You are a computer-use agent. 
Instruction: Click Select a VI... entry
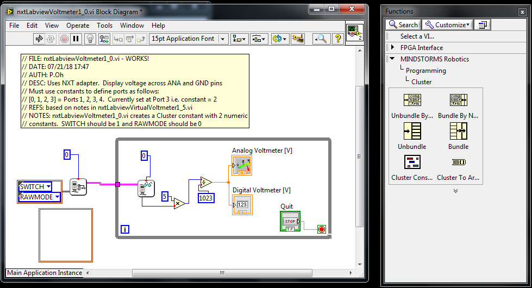(x=417, y=36)
